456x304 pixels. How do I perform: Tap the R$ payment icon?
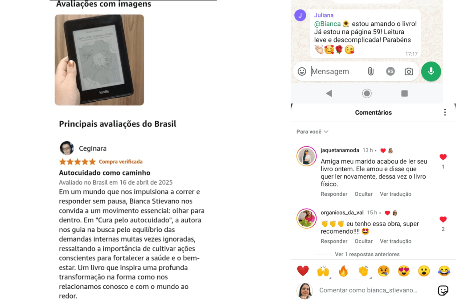pyautogui.click(x=390, y=71)
